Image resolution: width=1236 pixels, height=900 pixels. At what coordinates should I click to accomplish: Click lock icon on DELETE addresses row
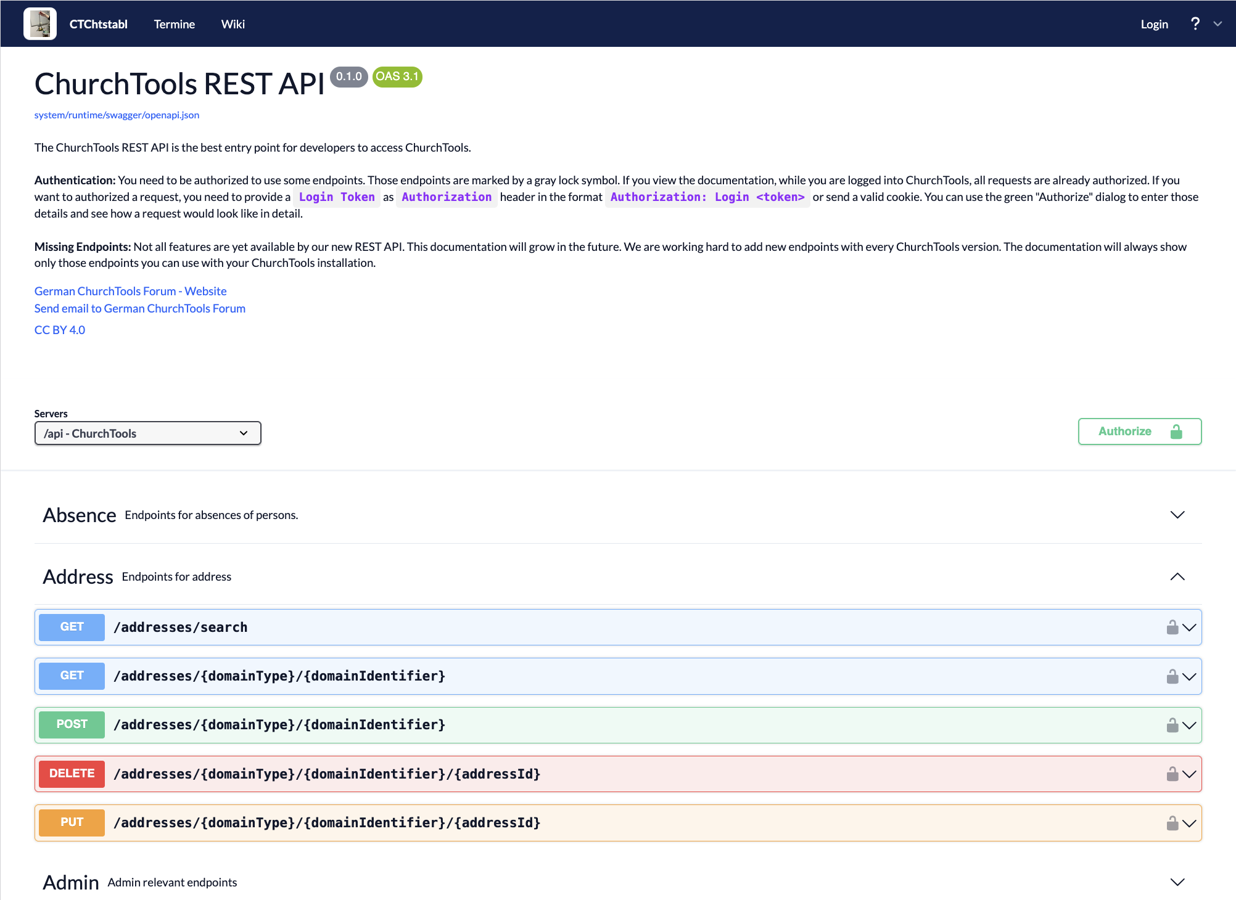[x=1172, y=774]
